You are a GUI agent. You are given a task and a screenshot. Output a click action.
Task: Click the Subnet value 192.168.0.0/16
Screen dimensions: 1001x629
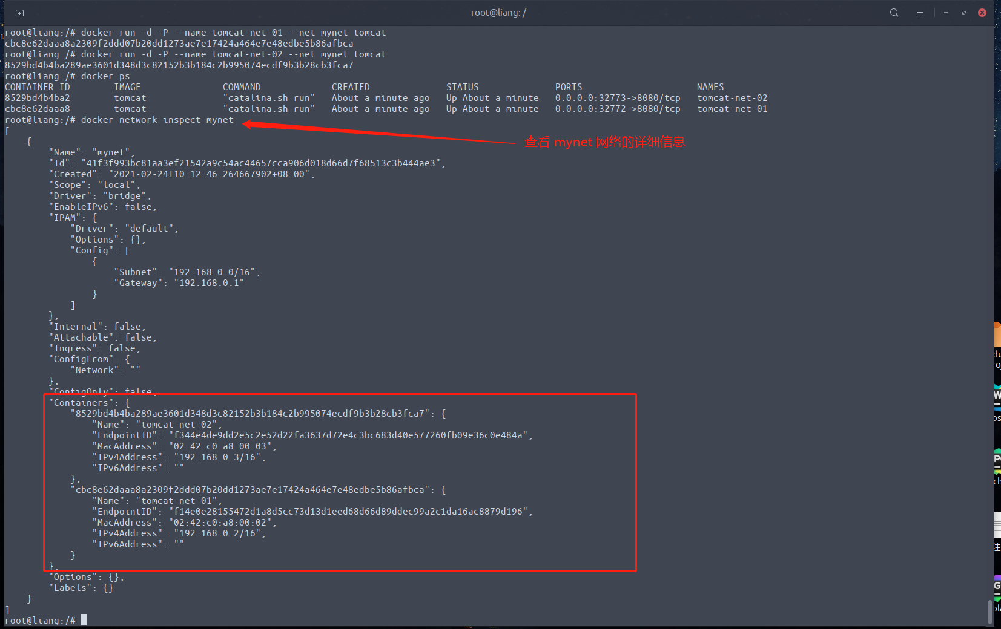pyautogui.click(x=214, y=272)
